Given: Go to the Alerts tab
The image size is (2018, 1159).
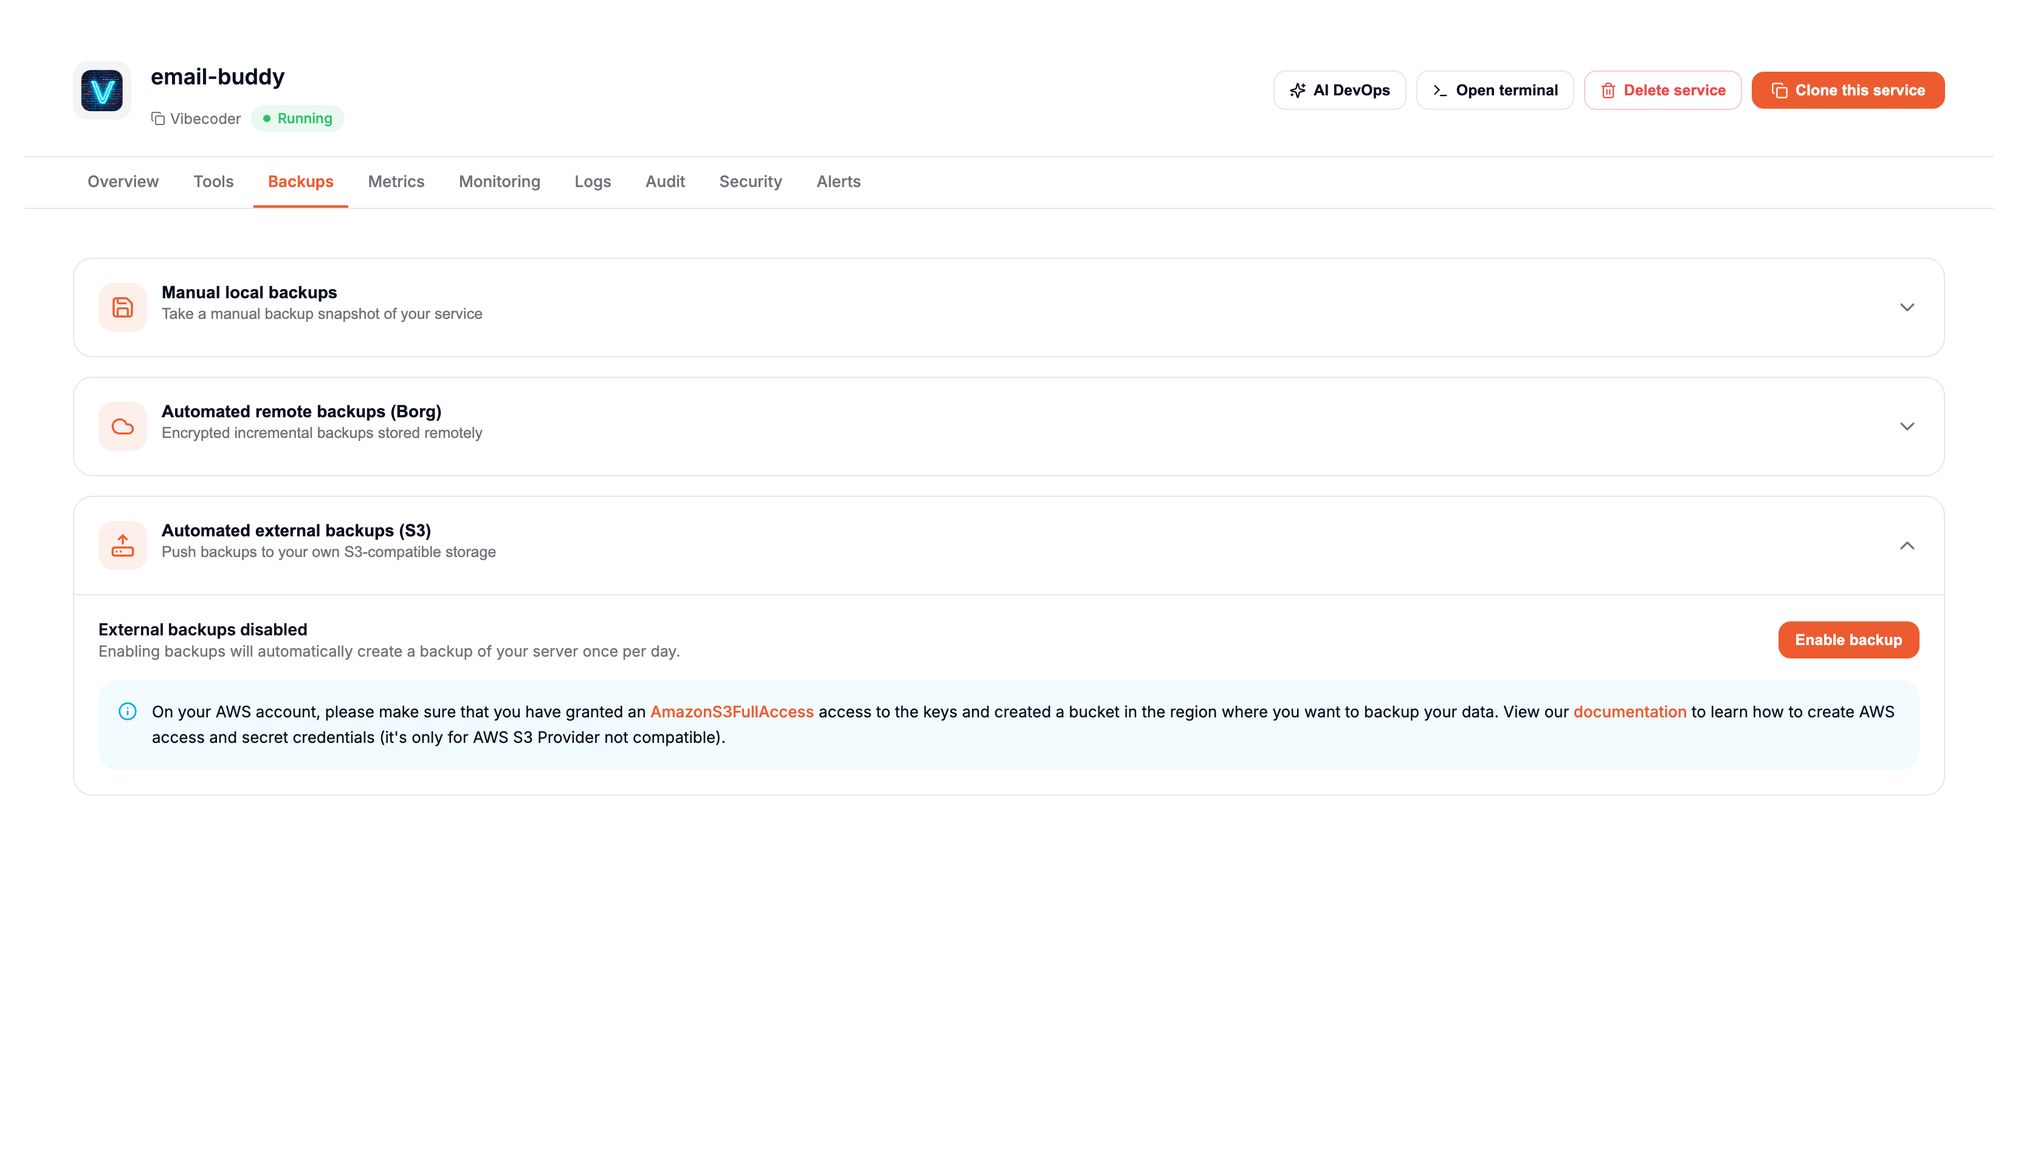Looking at the screenshot, I should [839, 182].
